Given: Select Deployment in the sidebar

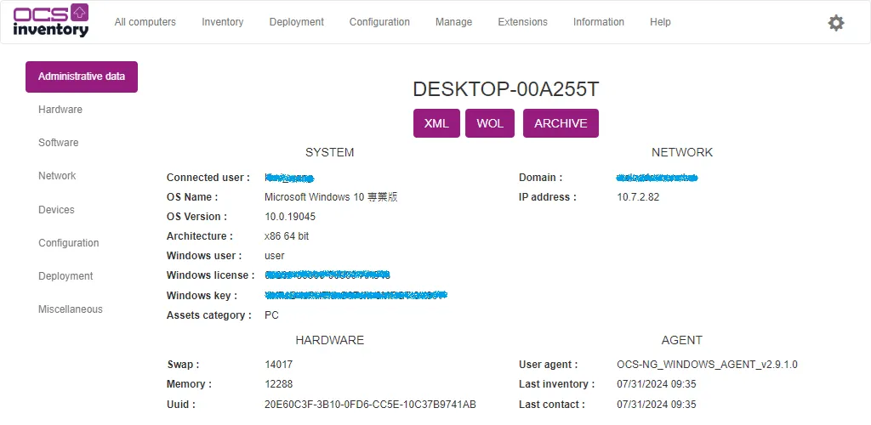Looking at the screenshot, I should pyautogui.click(x=65, y=276).
